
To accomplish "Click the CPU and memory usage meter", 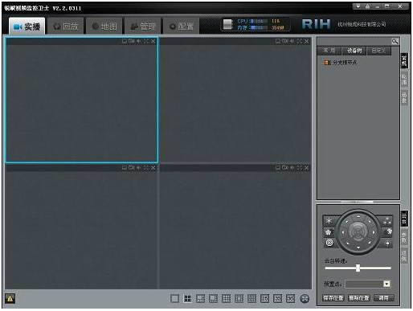I will click(256, 24).
